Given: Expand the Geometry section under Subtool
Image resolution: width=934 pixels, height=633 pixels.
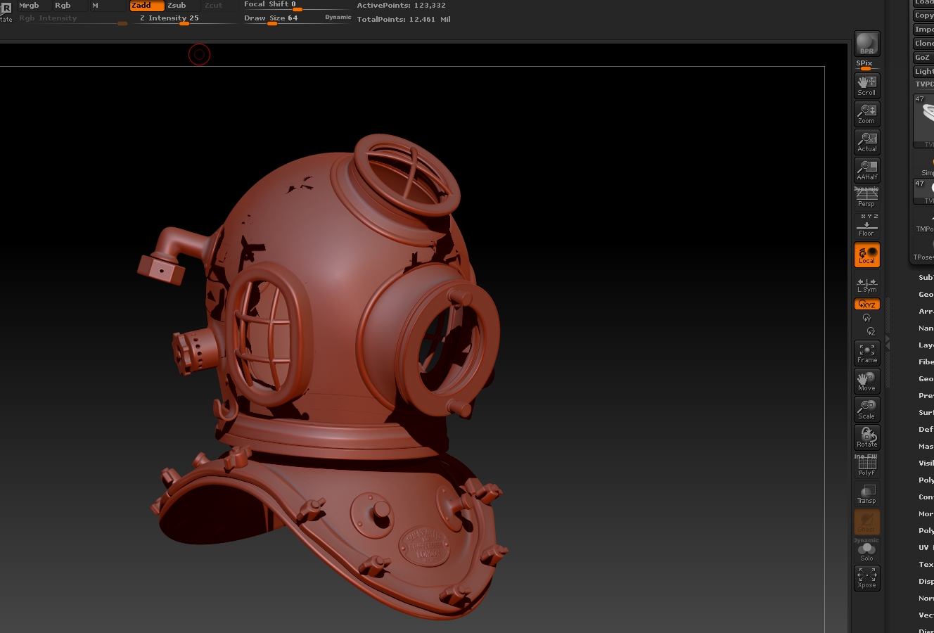Looking at the screenshot, I should pos(926,295).
